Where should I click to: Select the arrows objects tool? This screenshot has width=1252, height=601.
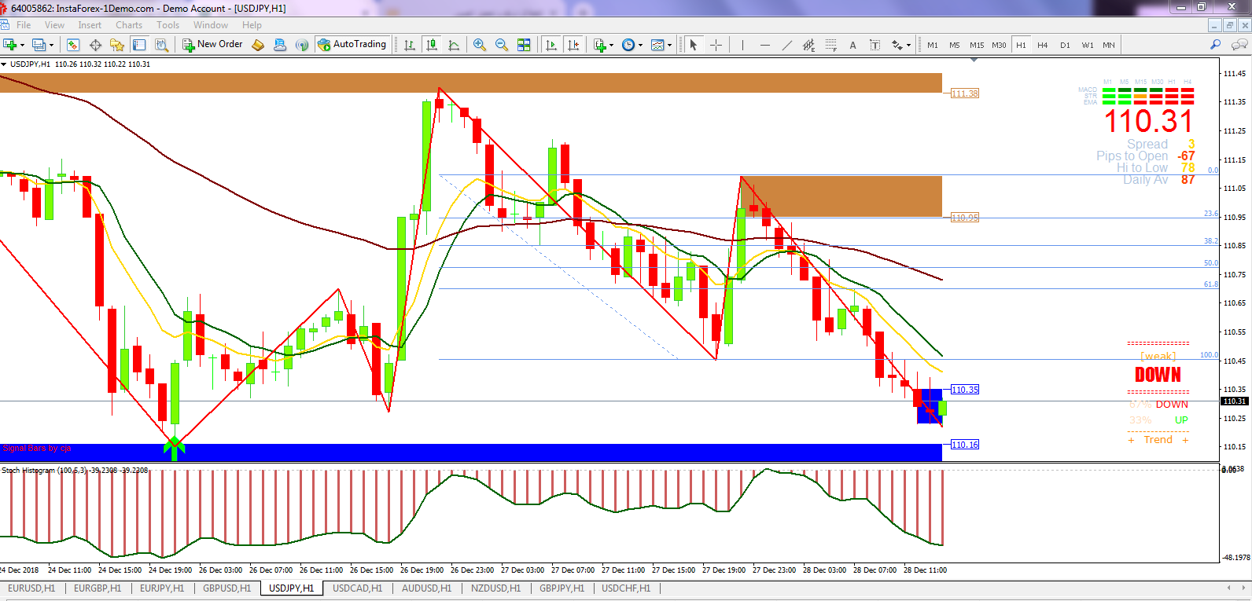(x=897, y=45)
